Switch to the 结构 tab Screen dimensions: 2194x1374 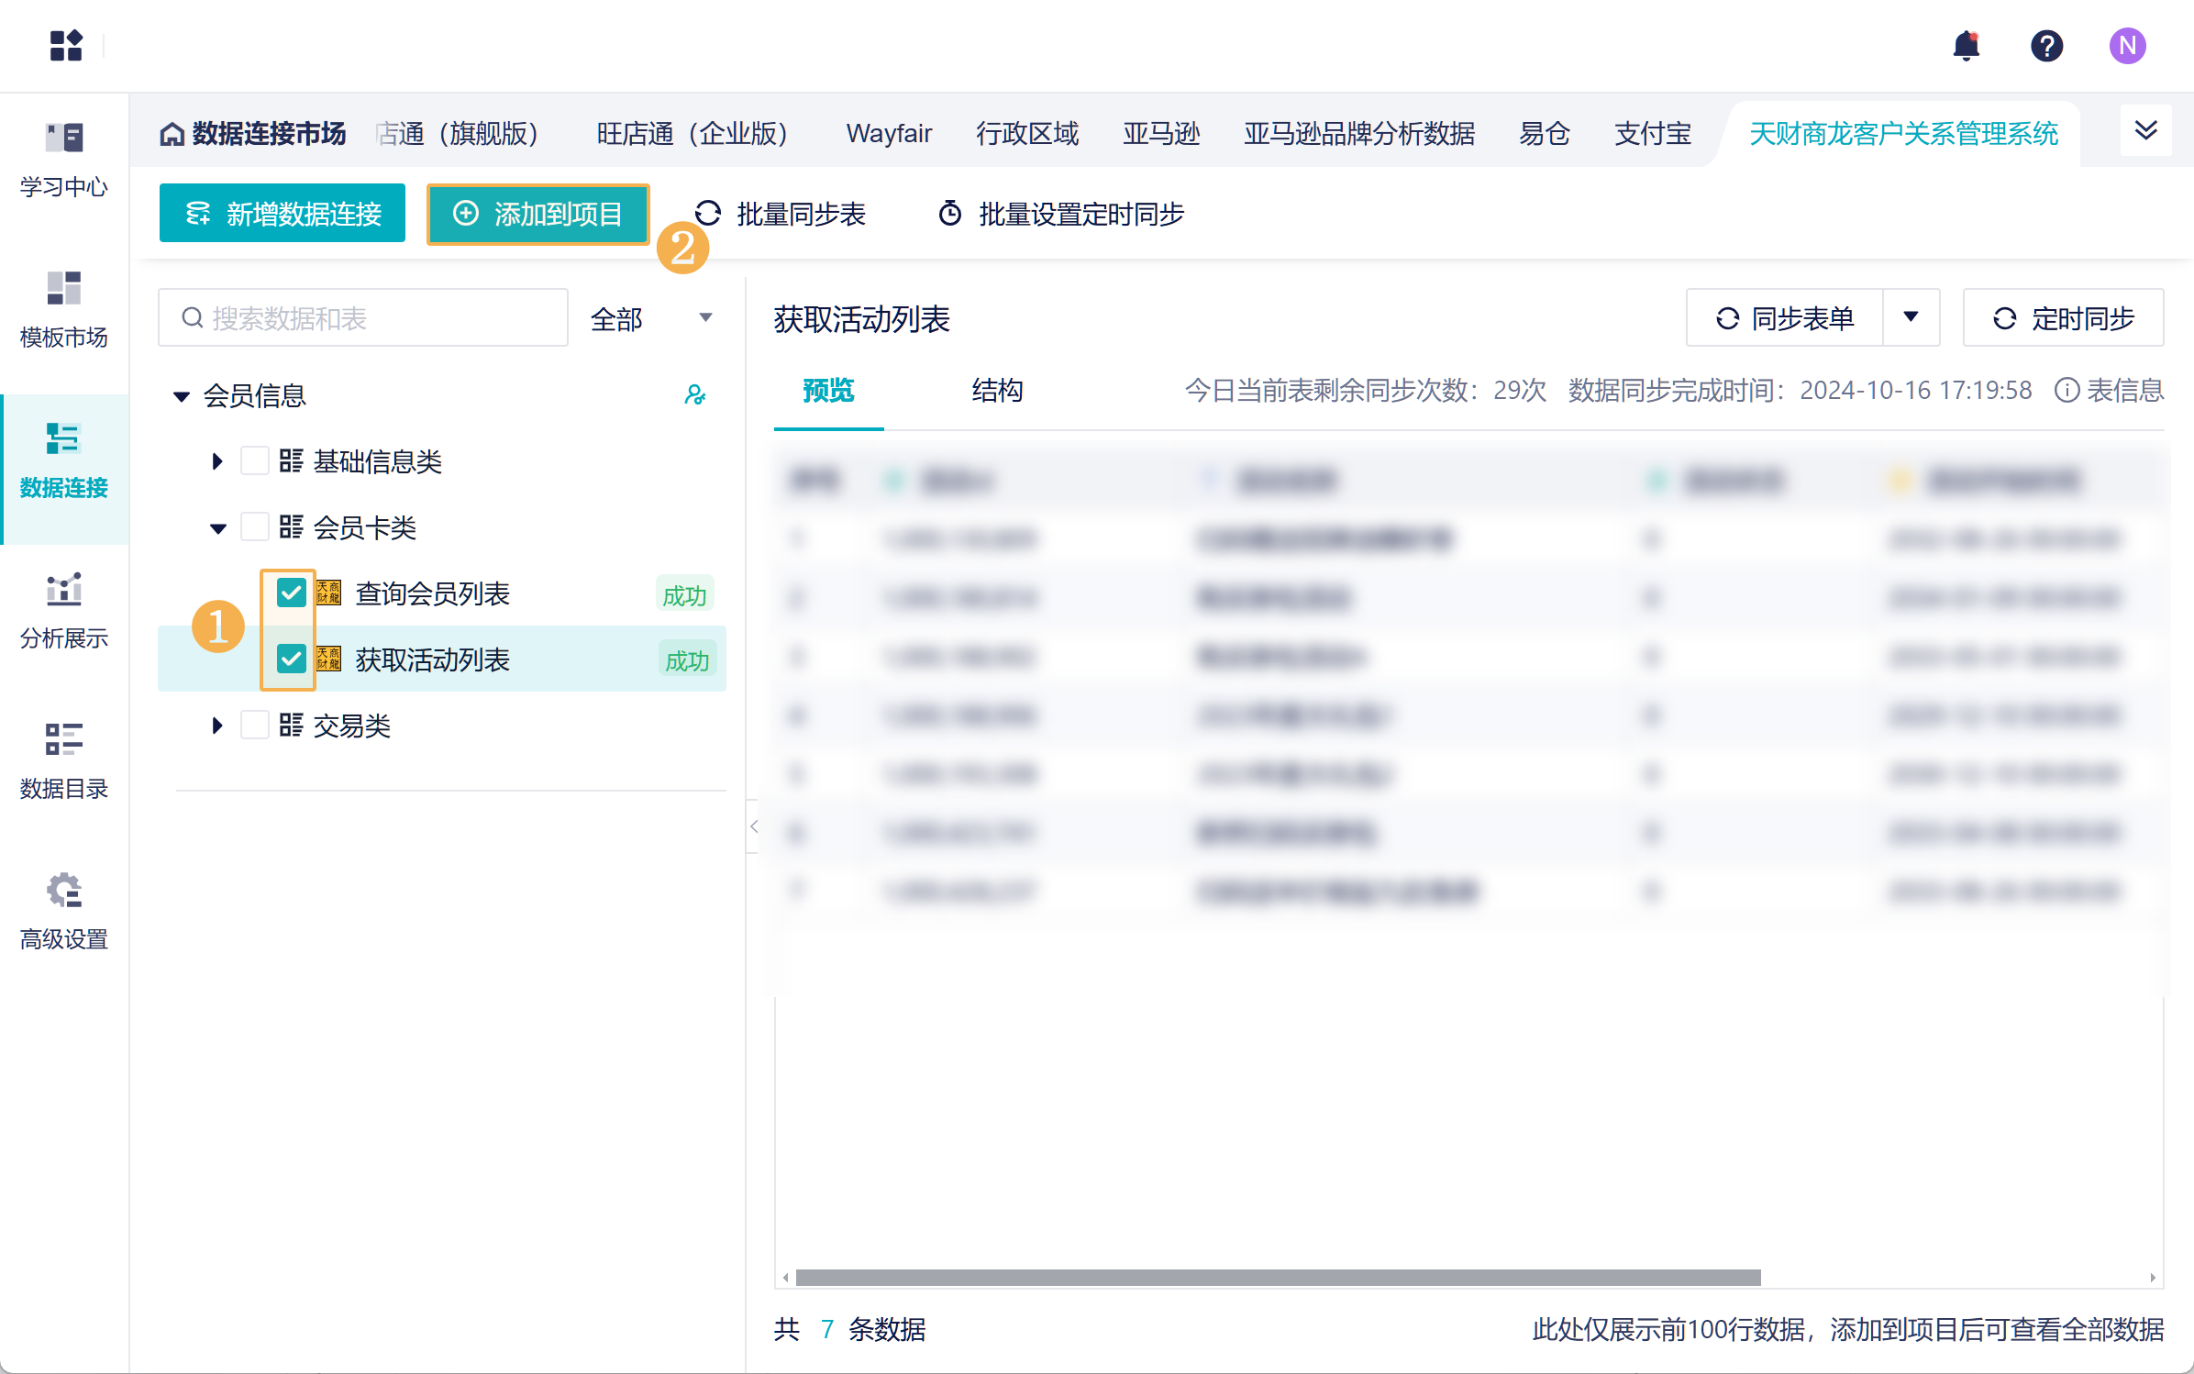click(x=997, y=391)
